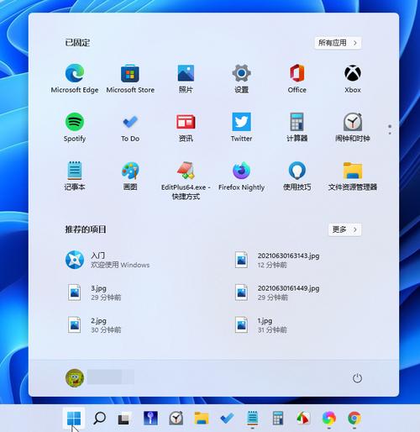Open the EditPlus64.exe shortcut
The height and width of the screenshot is (432, 420).
tap(186, 181)
